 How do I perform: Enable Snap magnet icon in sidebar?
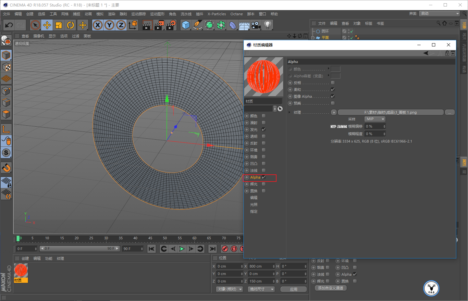pyautogui.click(x=6, y=168)
